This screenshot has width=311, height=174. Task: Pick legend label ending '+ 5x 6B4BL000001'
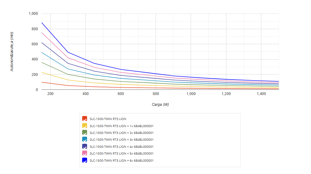121,153
